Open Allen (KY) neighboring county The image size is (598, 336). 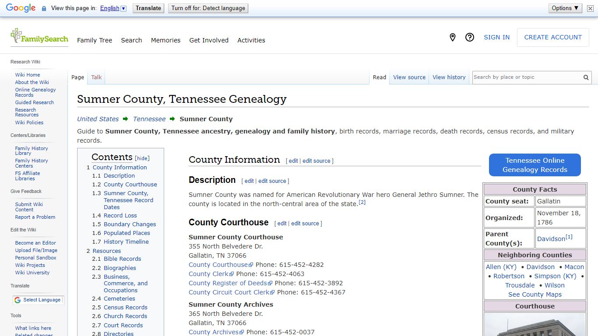tap(501, 267)
